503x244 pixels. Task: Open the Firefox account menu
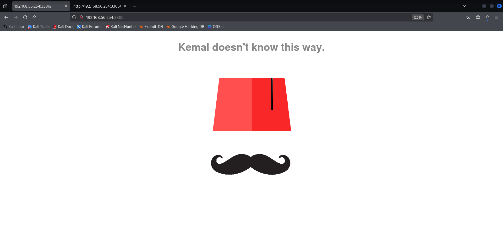pos(478,17)
